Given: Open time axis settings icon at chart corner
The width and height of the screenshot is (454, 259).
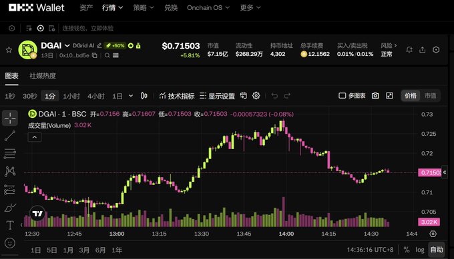Looking at the screenshot, I should [433, 234].
